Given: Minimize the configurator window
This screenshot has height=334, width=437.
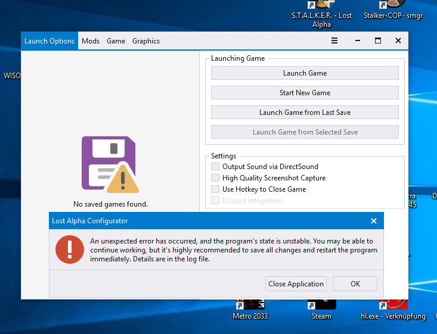Looking at the screenshot, I should [x=358, y=40].
